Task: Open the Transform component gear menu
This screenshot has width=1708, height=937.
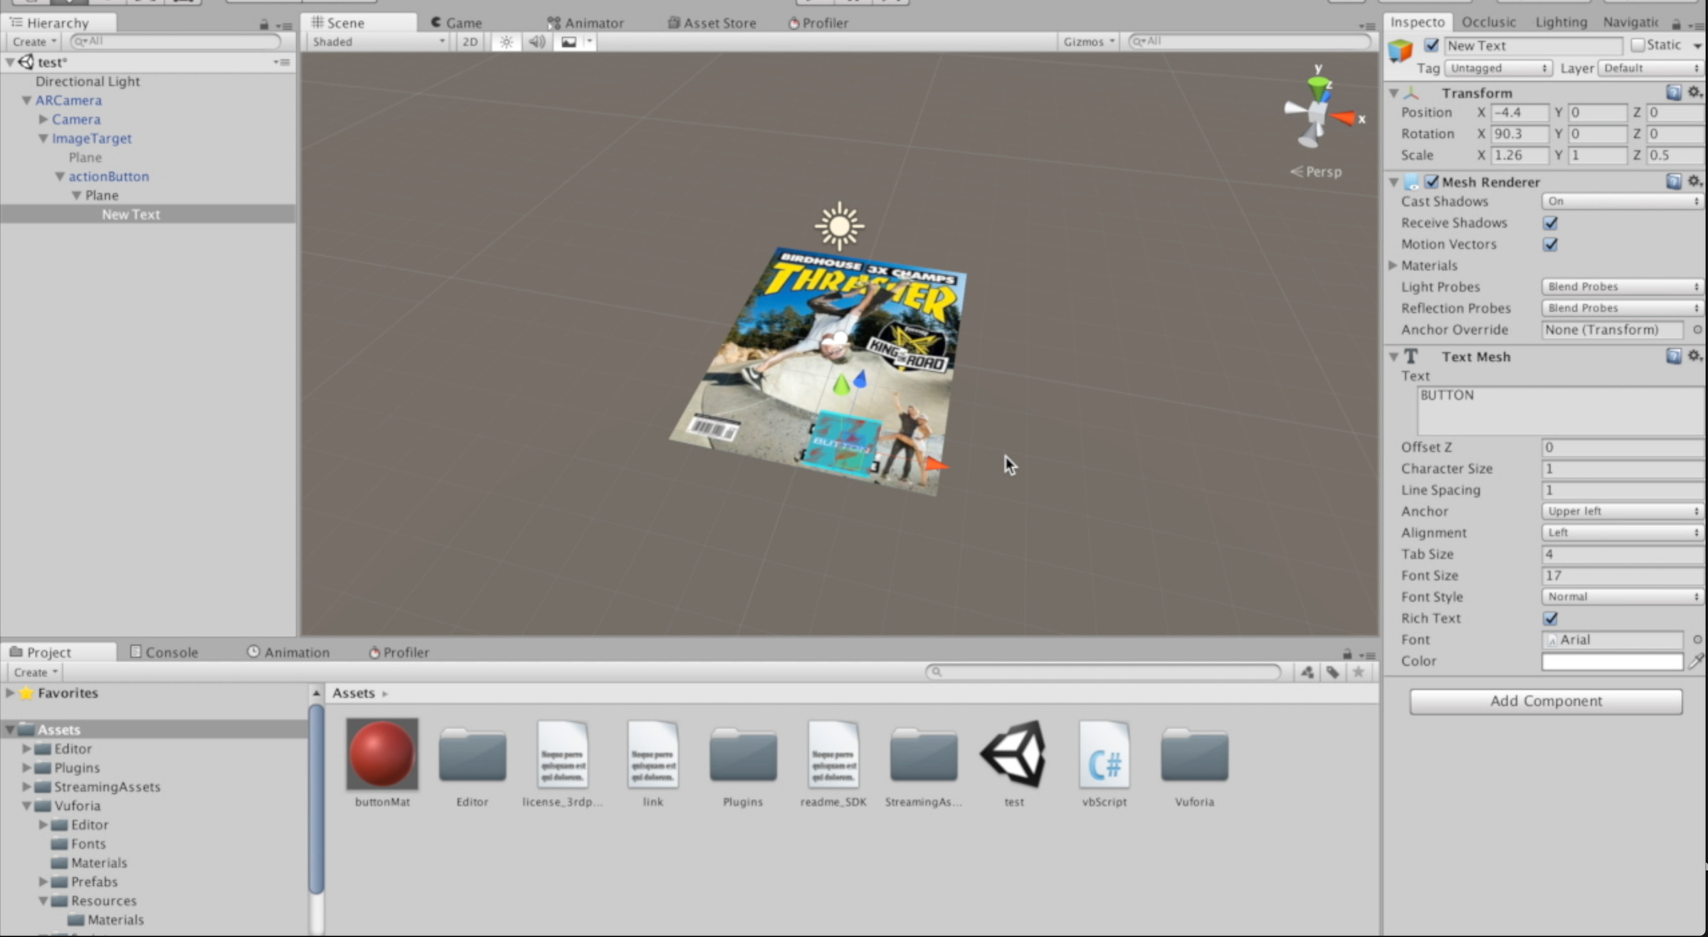Action: tap(1694, 92)
